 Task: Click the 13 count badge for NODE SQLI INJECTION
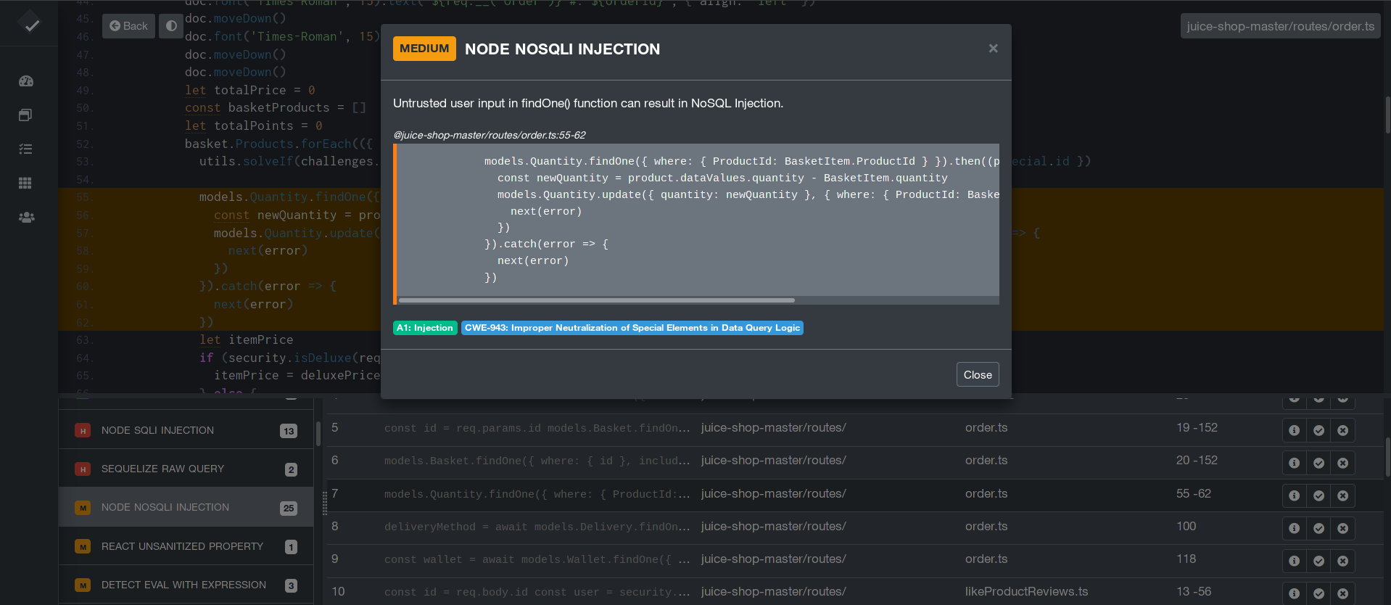(x=289, y=431)
